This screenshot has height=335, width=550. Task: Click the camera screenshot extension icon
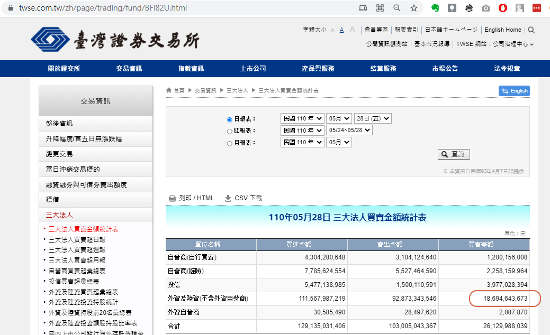coord(486,8)
